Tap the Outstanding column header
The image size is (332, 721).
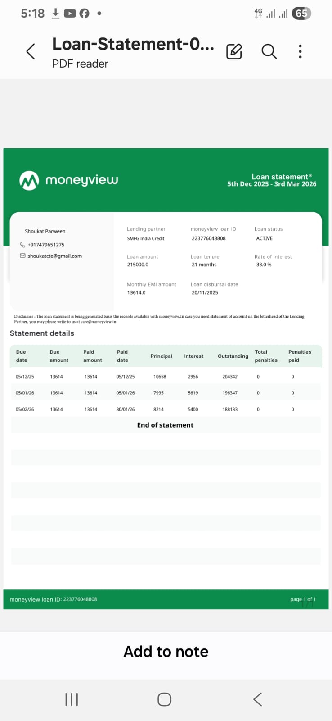(x=233, y=356)
